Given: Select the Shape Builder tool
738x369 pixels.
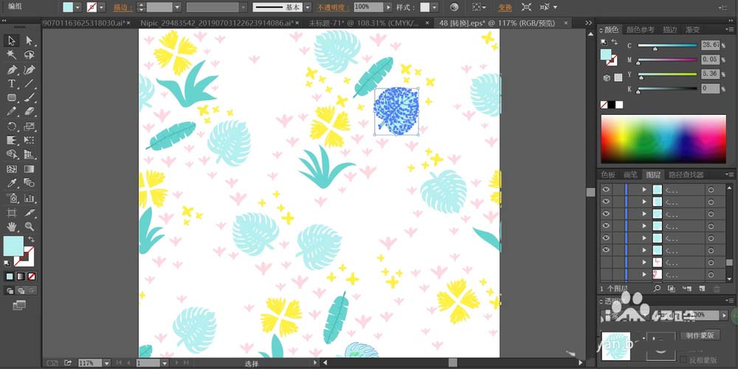Looking at the screenshot, I should pos(11,154).
